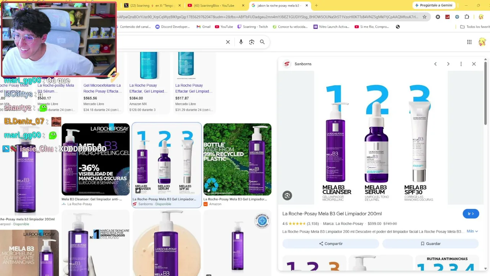Open the Google account avatar menu
The width and height of the screenshot is (490, 276).
(482, 42)
